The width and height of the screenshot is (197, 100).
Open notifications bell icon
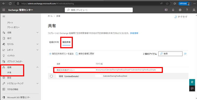(x=173, y=10)
